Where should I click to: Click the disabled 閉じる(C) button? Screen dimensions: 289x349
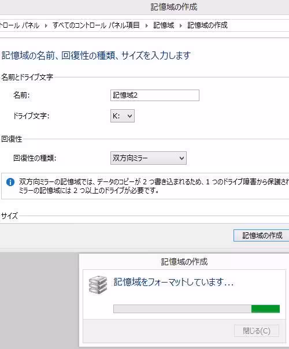[x=257, y=331]
